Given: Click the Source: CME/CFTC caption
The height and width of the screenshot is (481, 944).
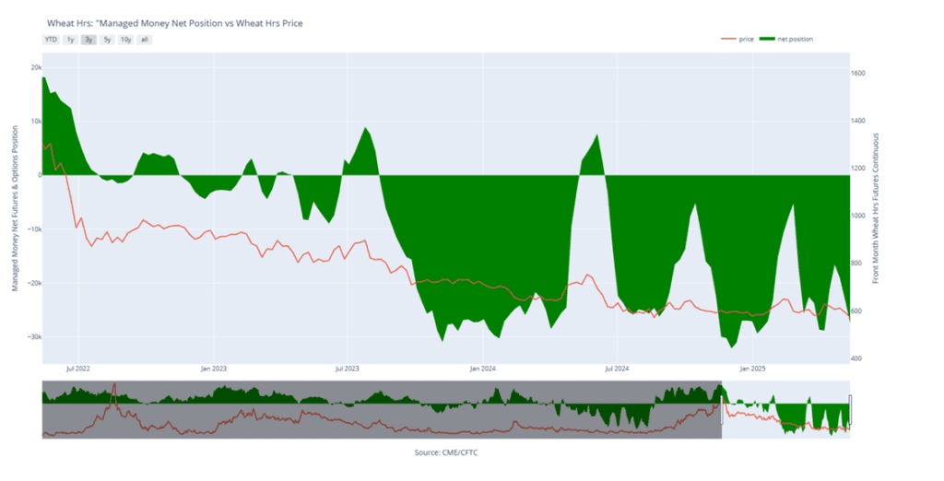Looking at the screenshot, I should [x=445, y=452].
